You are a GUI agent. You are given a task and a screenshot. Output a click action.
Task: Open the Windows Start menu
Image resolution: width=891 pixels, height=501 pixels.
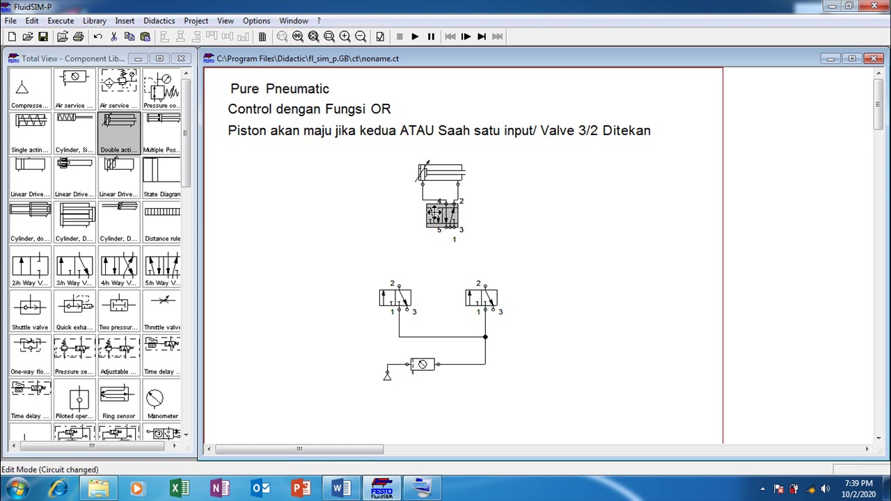tap(17, 488)
